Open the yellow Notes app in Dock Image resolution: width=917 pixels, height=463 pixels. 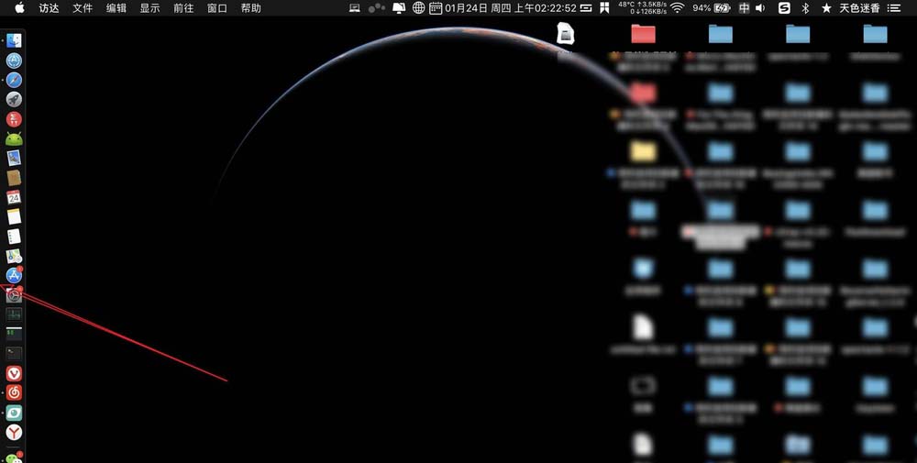[14, 217]
